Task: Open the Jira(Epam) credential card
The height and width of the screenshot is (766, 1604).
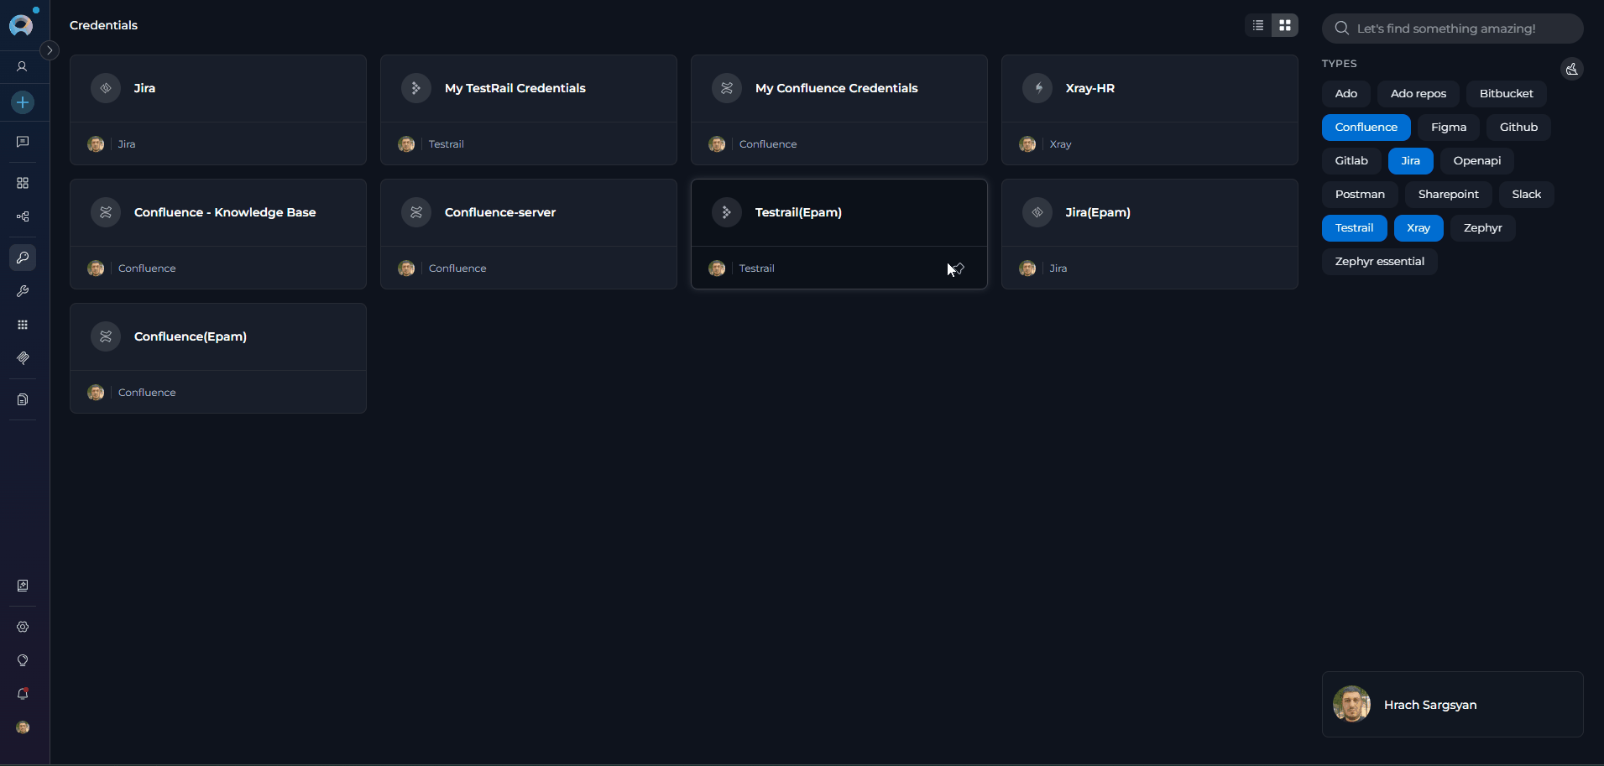Action: pos(1149,212)
